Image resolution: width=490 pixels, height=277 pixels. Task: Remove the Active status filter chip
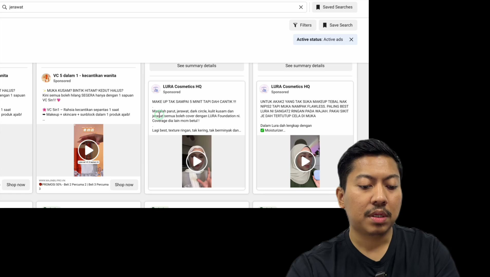point(351,39)
